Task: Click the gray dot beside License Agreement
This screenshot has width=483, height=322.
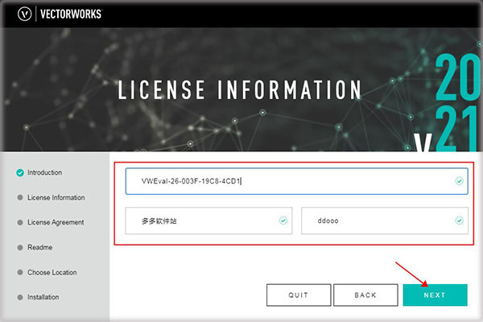Action: tap(20, 222)
